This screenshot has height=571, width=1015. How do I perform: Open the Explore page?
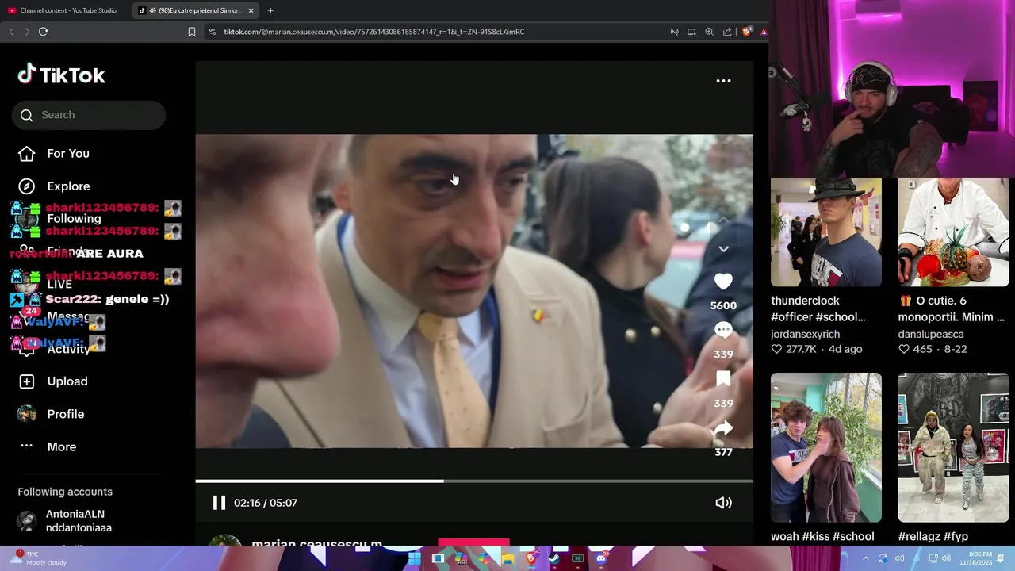click(54, 186)
